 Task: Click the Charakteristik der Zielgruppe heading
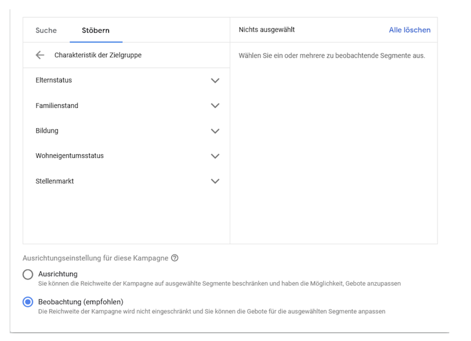pyautogui.click(x=98, y=55)
